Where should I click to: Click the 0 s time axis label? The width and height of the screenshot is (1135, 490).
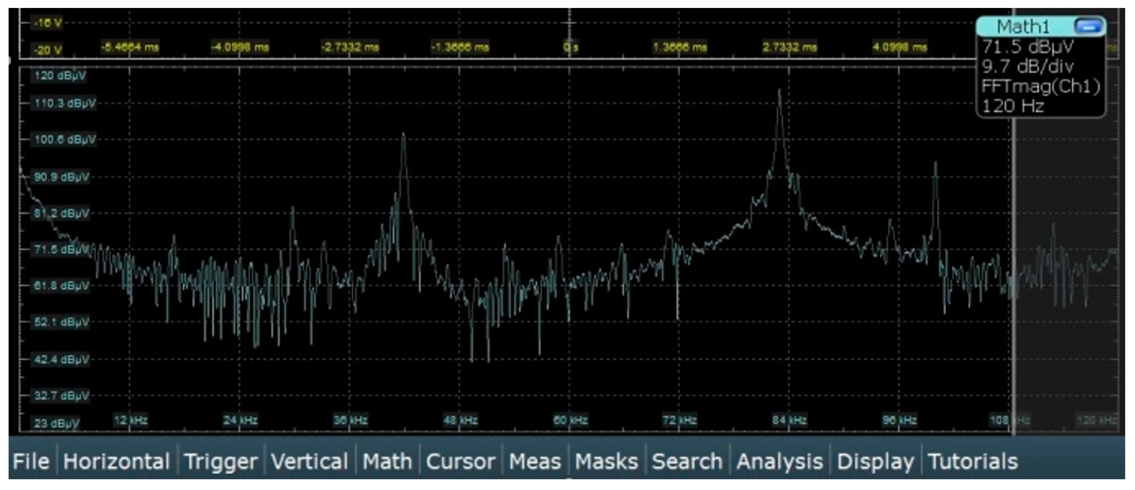571,47
